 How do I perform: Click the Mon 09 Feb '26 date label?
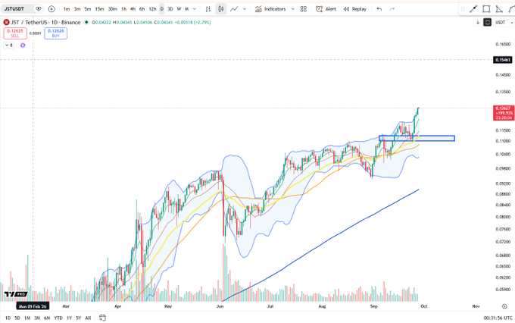tap(33, 306)
